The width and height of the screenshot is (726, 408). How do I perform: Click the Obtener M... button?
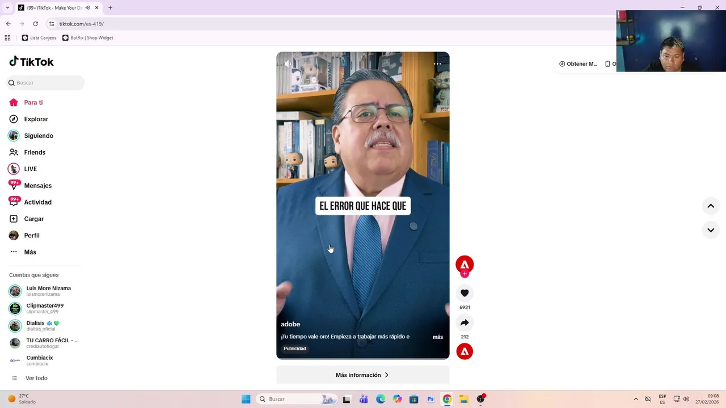[579, 64]
